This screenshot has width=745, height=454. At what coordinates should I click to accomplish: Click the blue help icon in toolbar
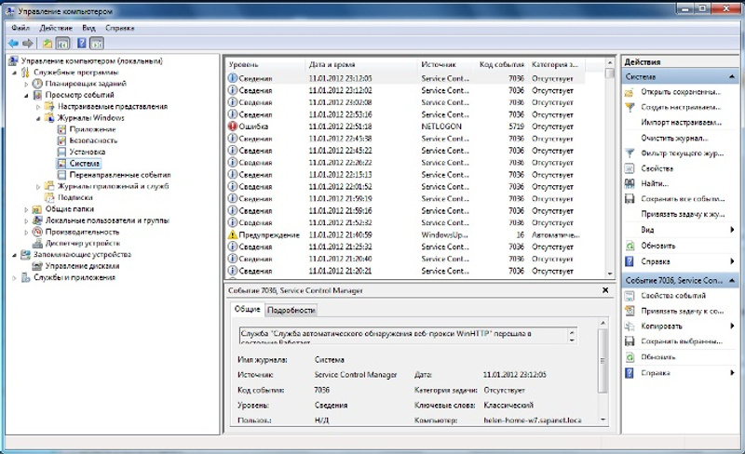tap(82, 43)
